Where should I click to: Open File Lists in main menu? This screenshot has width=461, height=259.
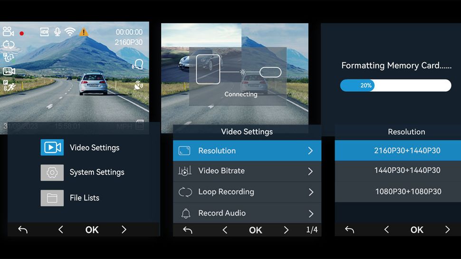pyautogui.click(x=84, y=198)
